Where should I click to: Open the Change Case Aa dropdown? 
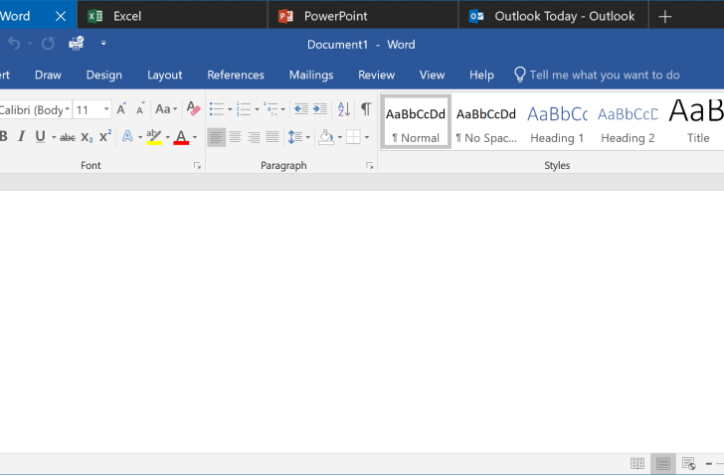166,109
